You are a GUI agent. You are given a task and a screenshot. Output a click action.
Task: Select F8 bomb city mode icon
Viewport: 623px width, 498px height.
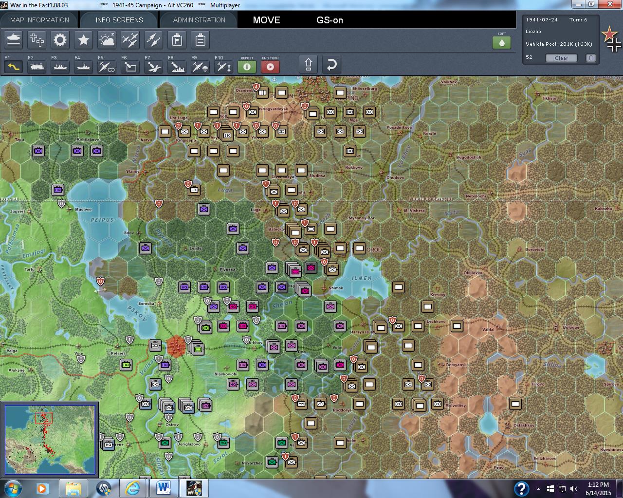coord(177,67)
